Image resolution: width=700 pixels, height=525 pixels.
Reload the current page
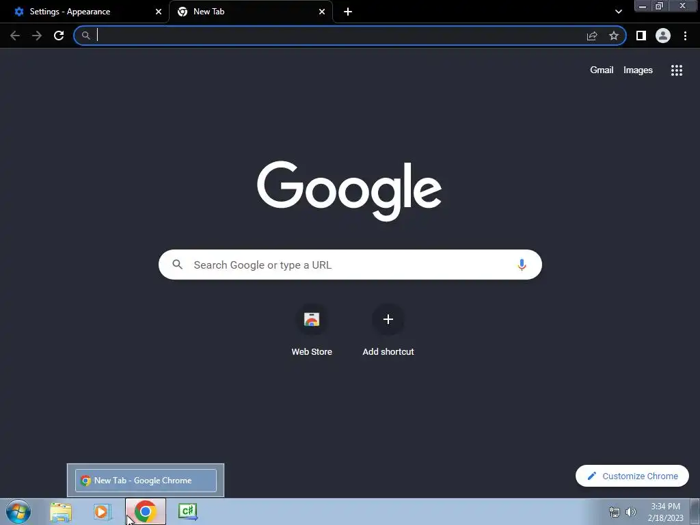click(59, 36)
